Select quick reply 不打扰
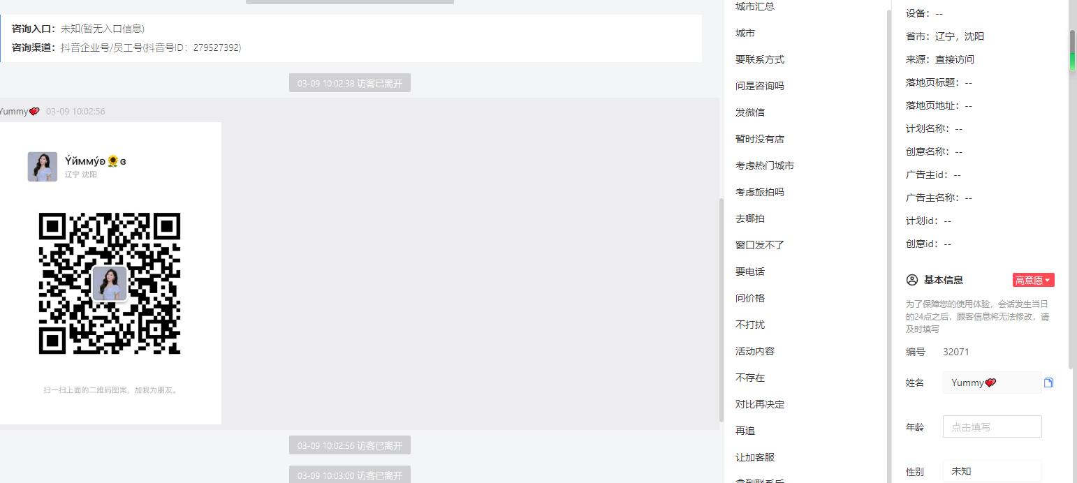This screenshot has width=1077, height=483. pos(750,325)
